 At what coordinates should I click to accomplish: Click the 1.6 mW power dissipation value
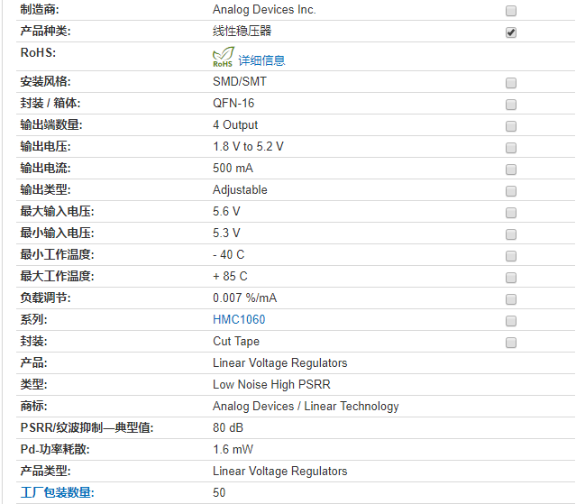pyautogui.click(x=233, y=450)
